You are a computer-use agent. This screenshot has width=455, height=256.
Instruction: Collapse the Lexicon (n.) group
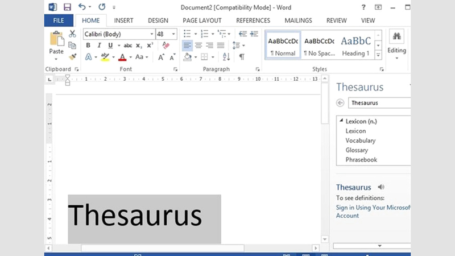tap(341, 121)
